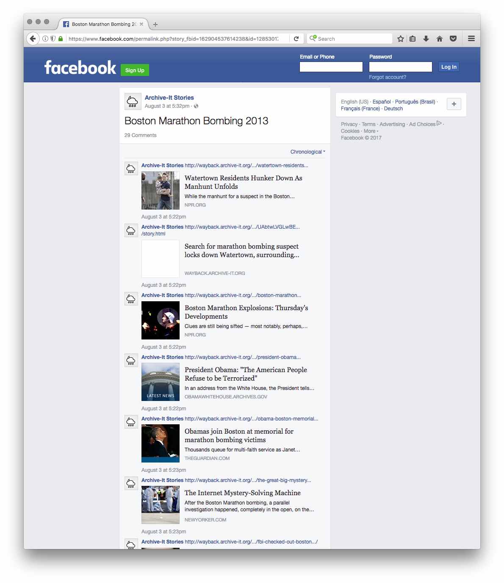
Task: Bookmark this page with star icon
Action: pyautogui.click(x=401, y=39)
